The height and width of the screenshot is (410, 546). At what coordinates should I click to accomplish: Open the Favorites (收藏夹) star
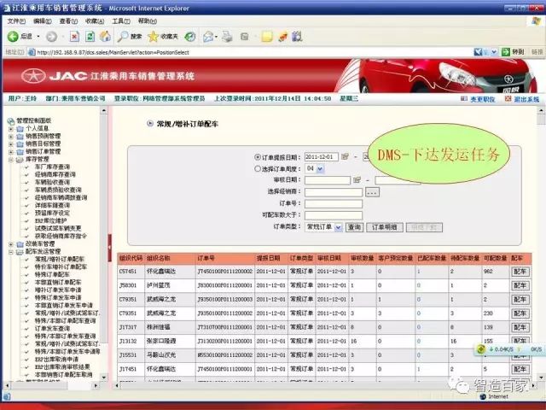pyautogui.click(x=153, y=36)
